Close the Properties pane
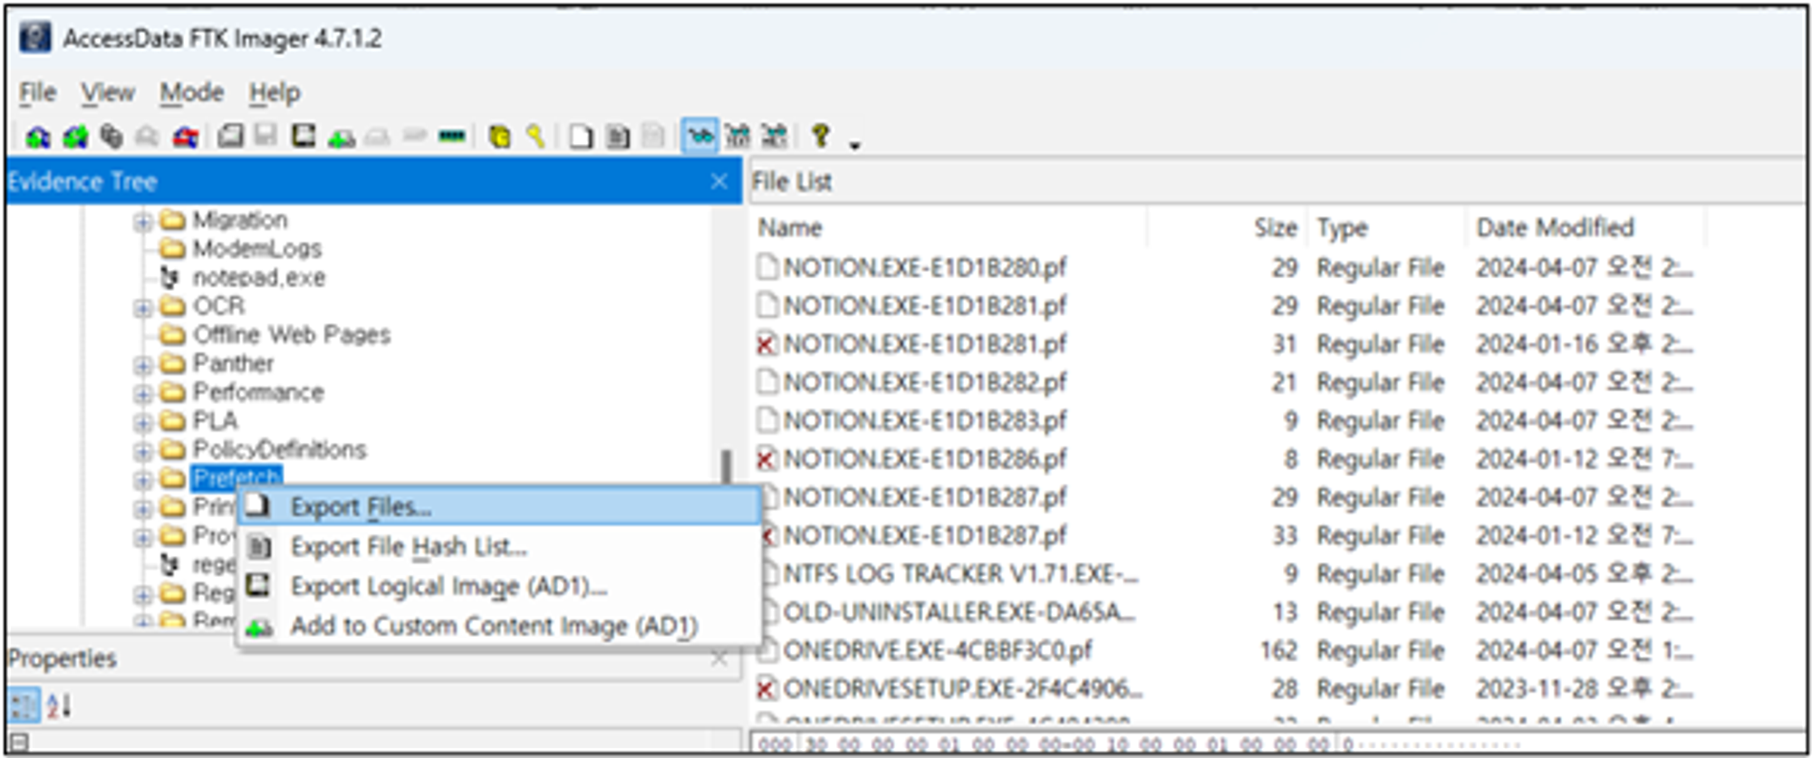 click(x=719, y=659)
